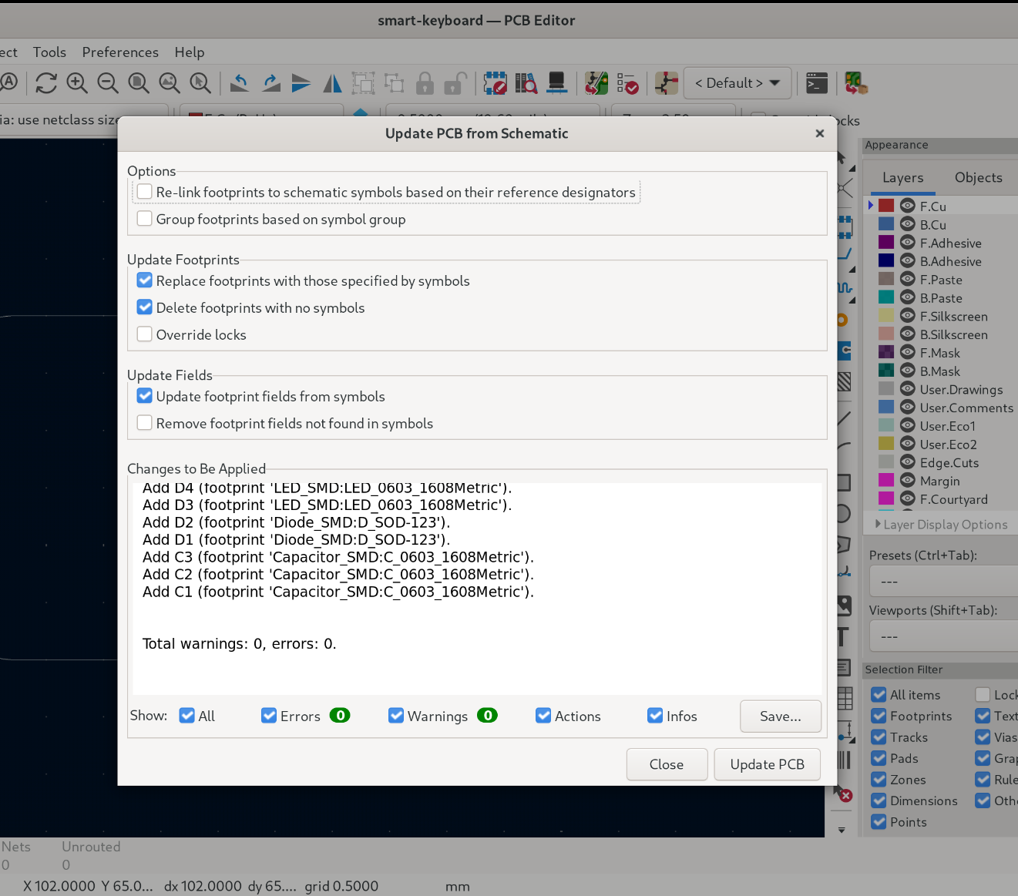Image resolution: width=1018 pixels, height=896 pixels.
Task: Hide the Edge.Cuts layer eye icon
Action: coord(908,461)
